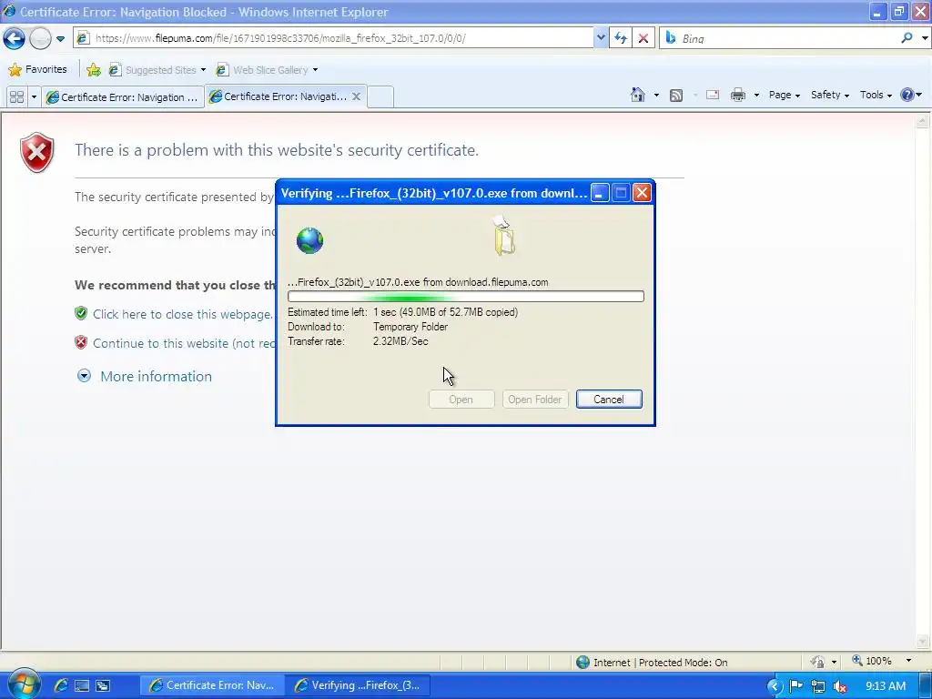The height and width of the screenshot is (699, 932).
Task: Click the red shield error icon
Action: click(x=36, y=152)
